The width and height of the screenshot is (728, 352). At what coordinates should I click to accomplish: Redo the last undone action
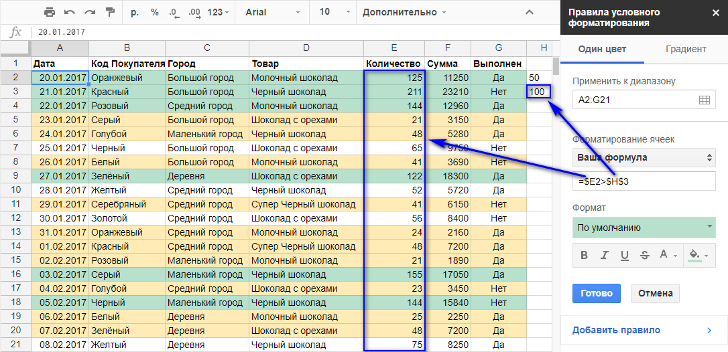coord(90,13)
